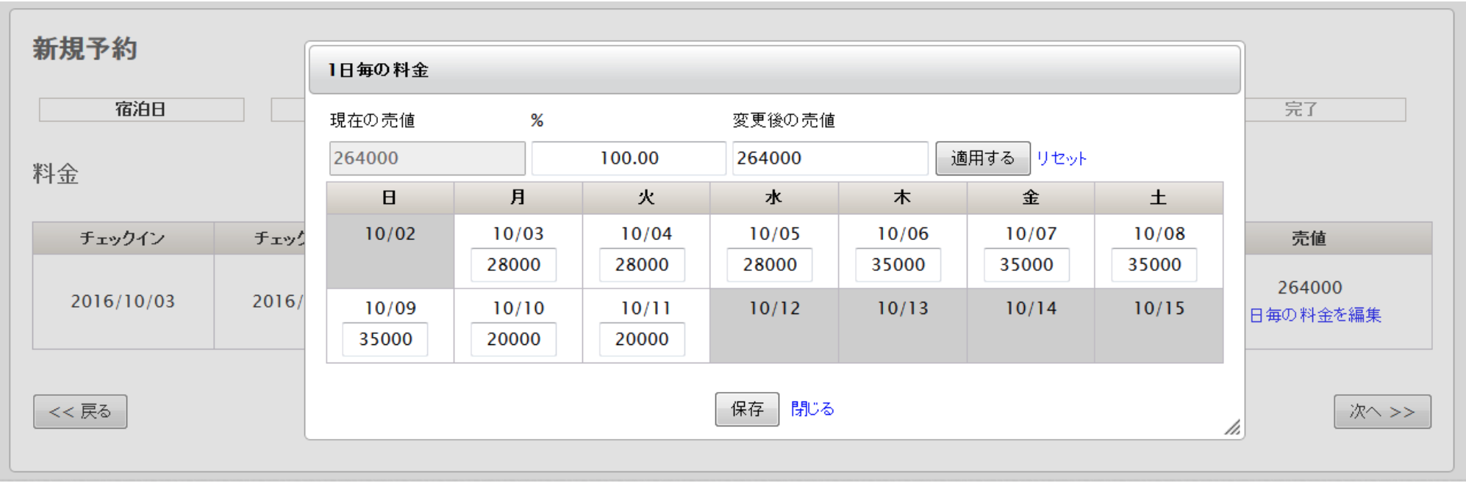Select the price field for 10/04
This screenshot has height=483, width=1466.
pos(642,265)
